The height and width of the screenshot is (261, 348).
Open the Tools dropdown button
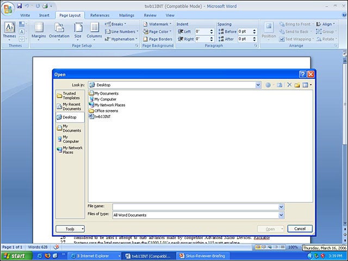tap(70, 229)
